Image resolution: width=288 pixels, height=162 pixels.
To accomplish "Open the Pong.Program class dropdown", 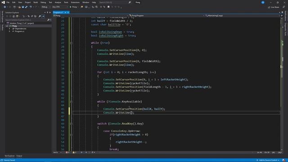I will 166,16.
